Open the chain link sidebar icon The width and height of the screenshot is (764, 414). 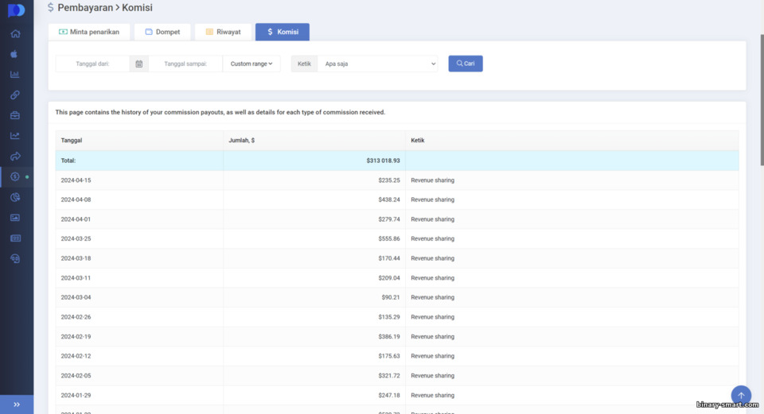click(15, 95)
